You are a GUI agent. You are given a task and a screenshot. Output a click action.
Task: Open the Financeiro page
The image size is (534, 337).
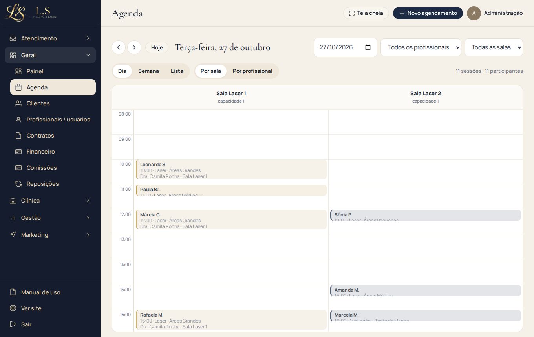[53, 152]
